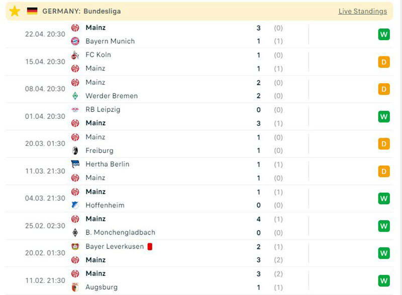Click the Bayer Leverkusen club logo
The height and width of the screenshot is (295, 402).
click(75, 247)
